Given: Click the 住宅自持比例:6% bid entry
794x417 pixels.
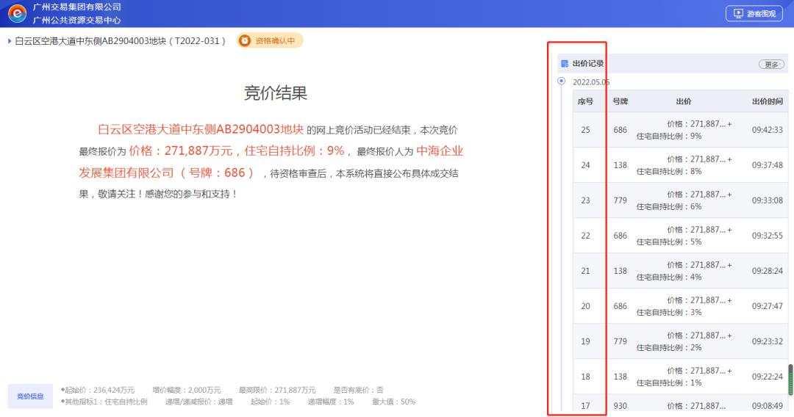Looking at the screenshot, I should [669, 207].
